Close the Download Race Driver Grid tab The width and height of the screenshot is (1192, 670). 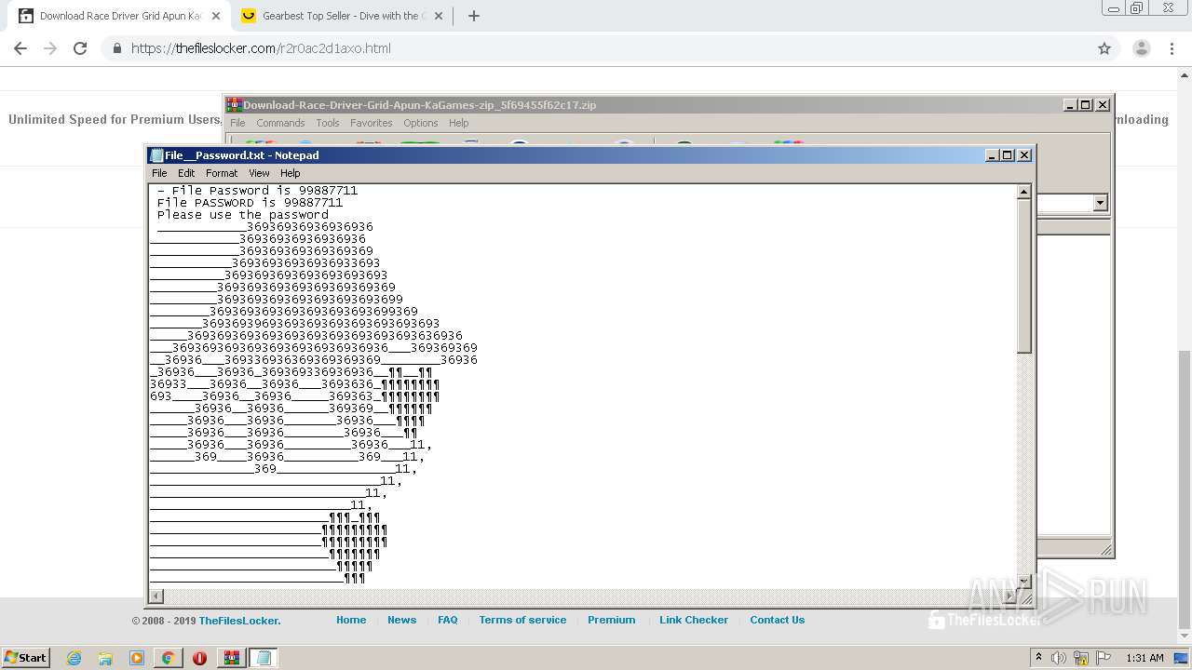216,16
